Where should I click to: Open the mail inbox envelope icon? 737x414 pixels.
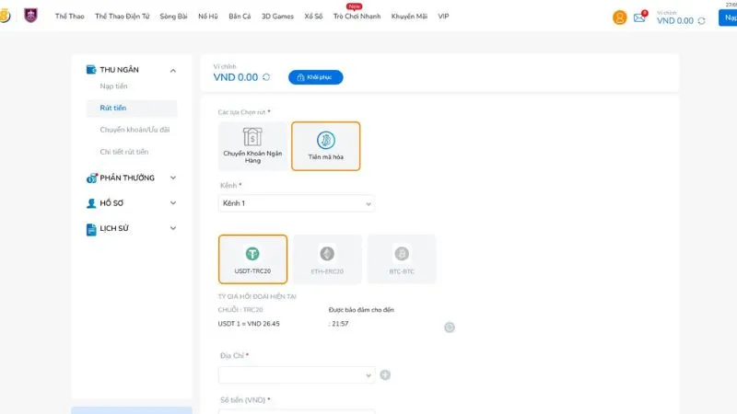click(639, 18)
